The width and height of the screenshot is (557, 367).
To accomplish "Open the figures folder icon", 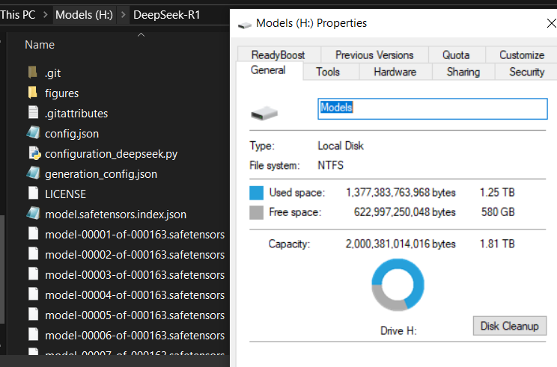I will point(33,93).
